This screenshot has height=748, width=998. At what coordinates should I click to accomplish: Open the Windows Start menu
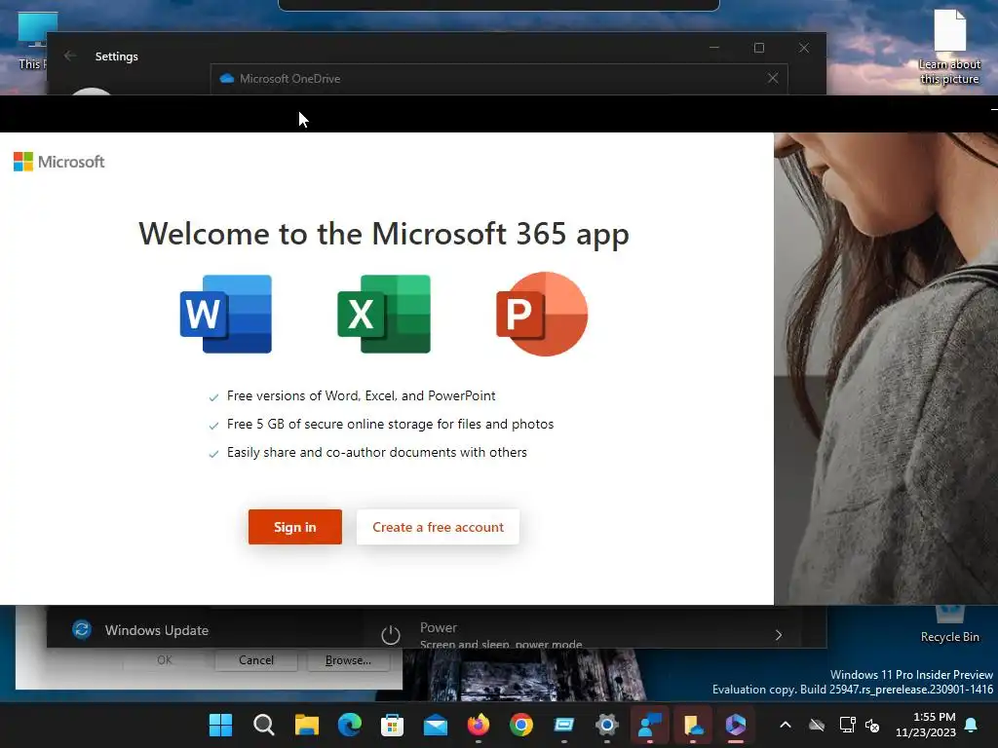221,725
